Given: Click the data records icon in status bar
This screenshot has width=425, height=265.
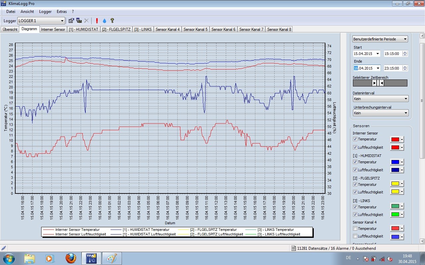Looking at the screenshot, I should click(x=294, y=248).
